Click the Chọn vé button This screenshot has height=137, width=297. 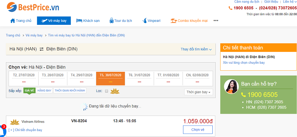(198, 130)
